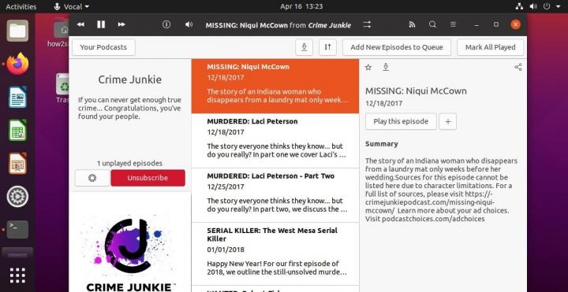Add this episode to the queue with plus button
Viewport: 568px width, 292px height.
[448, 121]
